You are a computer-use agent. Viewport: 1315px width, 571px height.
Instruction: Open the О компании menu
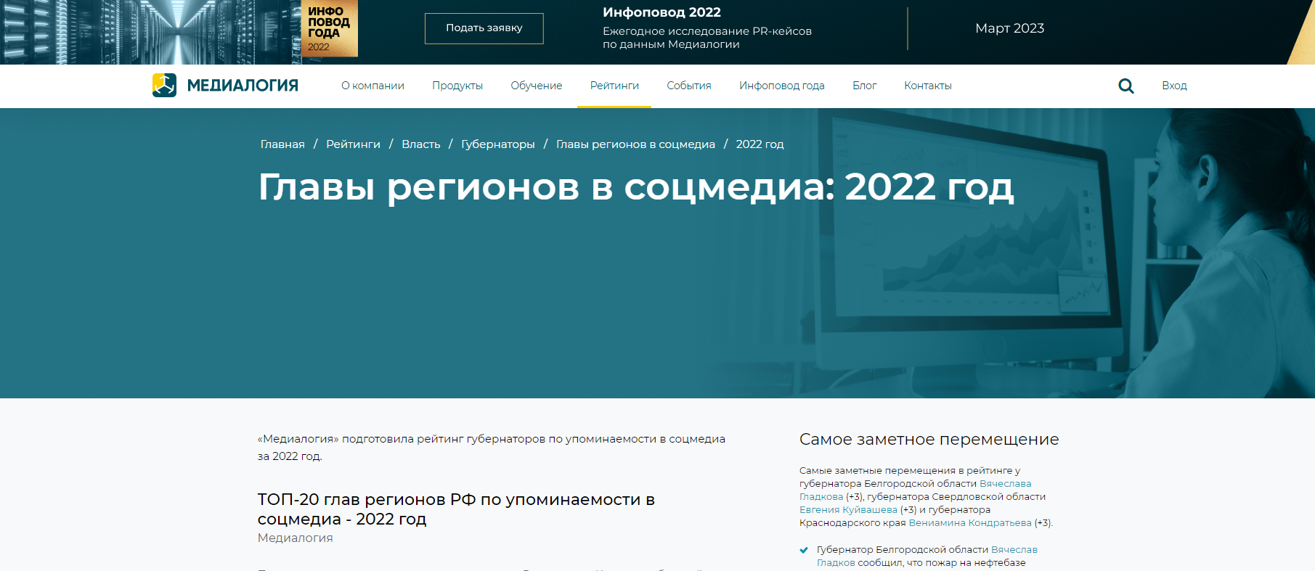tap(372, 86)
